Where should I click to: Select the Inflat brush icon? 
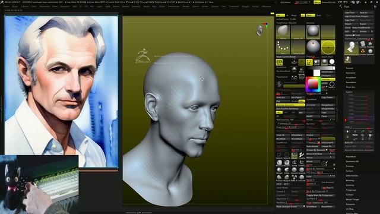click(x=287, y=171)
